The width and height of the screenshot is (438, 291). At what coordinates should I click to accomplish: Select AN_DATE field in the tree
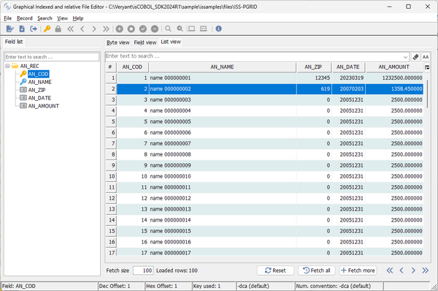(x=39, y=98)
